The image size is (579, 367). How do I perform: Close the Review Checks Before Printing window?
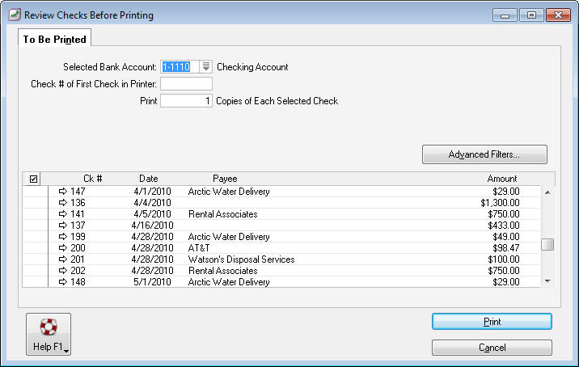[558, 15]
